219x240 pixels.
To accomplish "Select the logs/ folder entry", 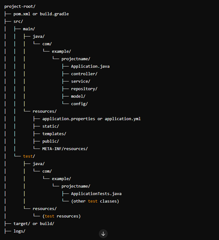I will [x=20, y=231].
